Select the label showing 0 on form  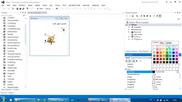pyautogui.click(x=64, y=30)
